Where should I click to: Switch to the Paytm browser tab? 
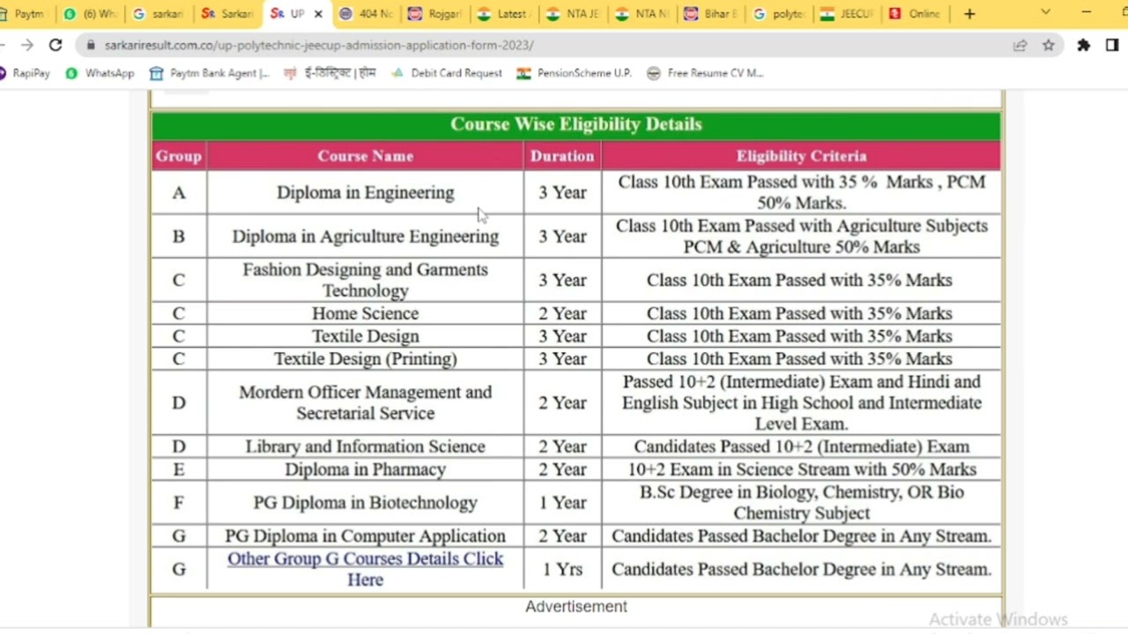[x=22, y=14]
